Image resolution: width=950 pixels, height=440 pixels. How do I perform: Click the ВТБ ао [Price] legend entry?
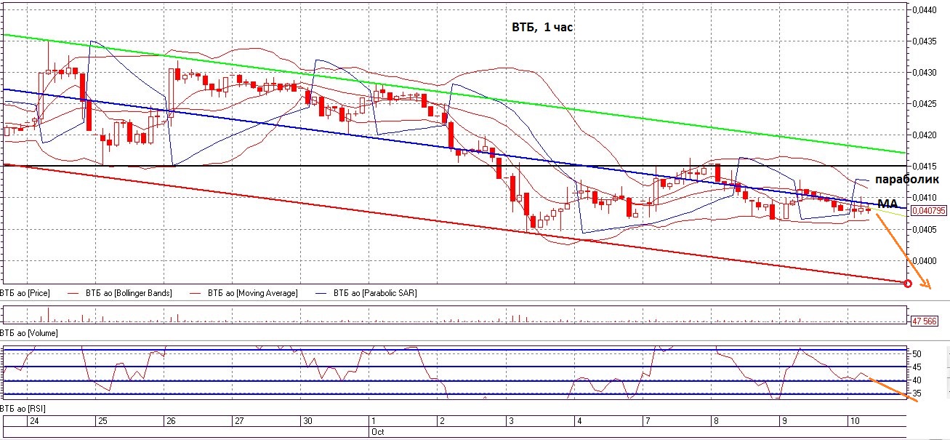(x=25, y=293)
